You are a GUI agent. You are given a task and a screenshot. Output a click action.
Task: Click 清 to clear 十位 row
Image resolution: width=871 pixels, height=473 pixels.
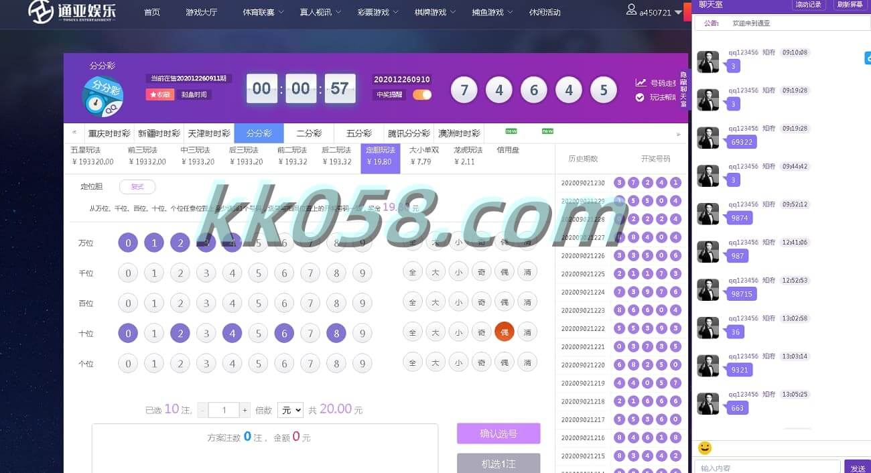click(527, 332)
